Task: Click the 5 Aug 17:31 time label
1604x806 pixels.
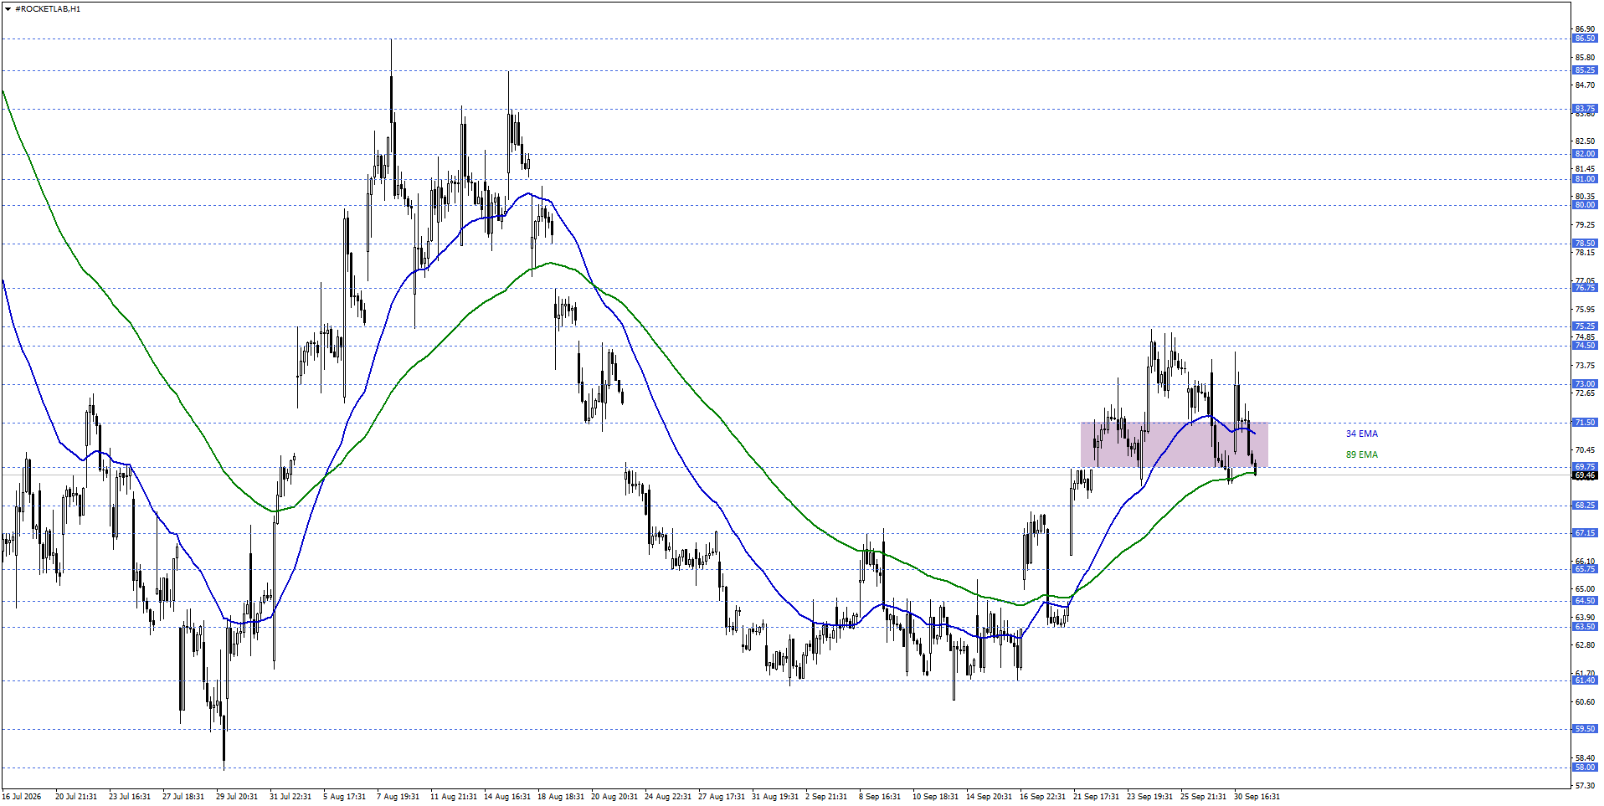Action: click(x=344, y=797)
